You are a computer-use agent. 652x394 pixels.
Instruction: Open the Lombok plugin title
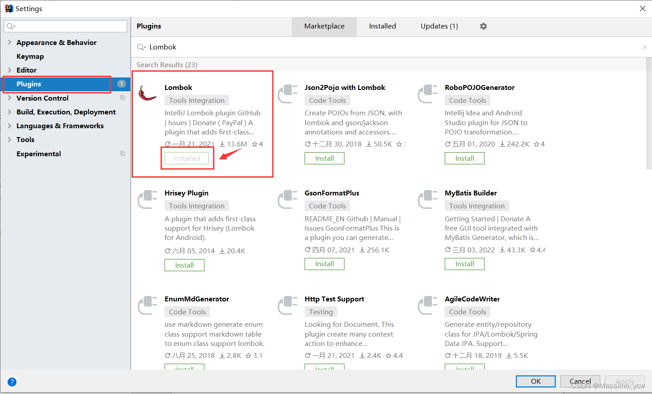click(x=178, y=88)
